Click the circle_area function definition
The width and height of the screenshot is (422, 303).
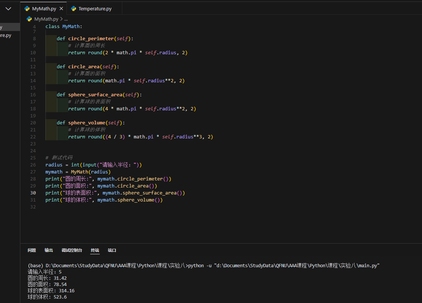[88, 66]
